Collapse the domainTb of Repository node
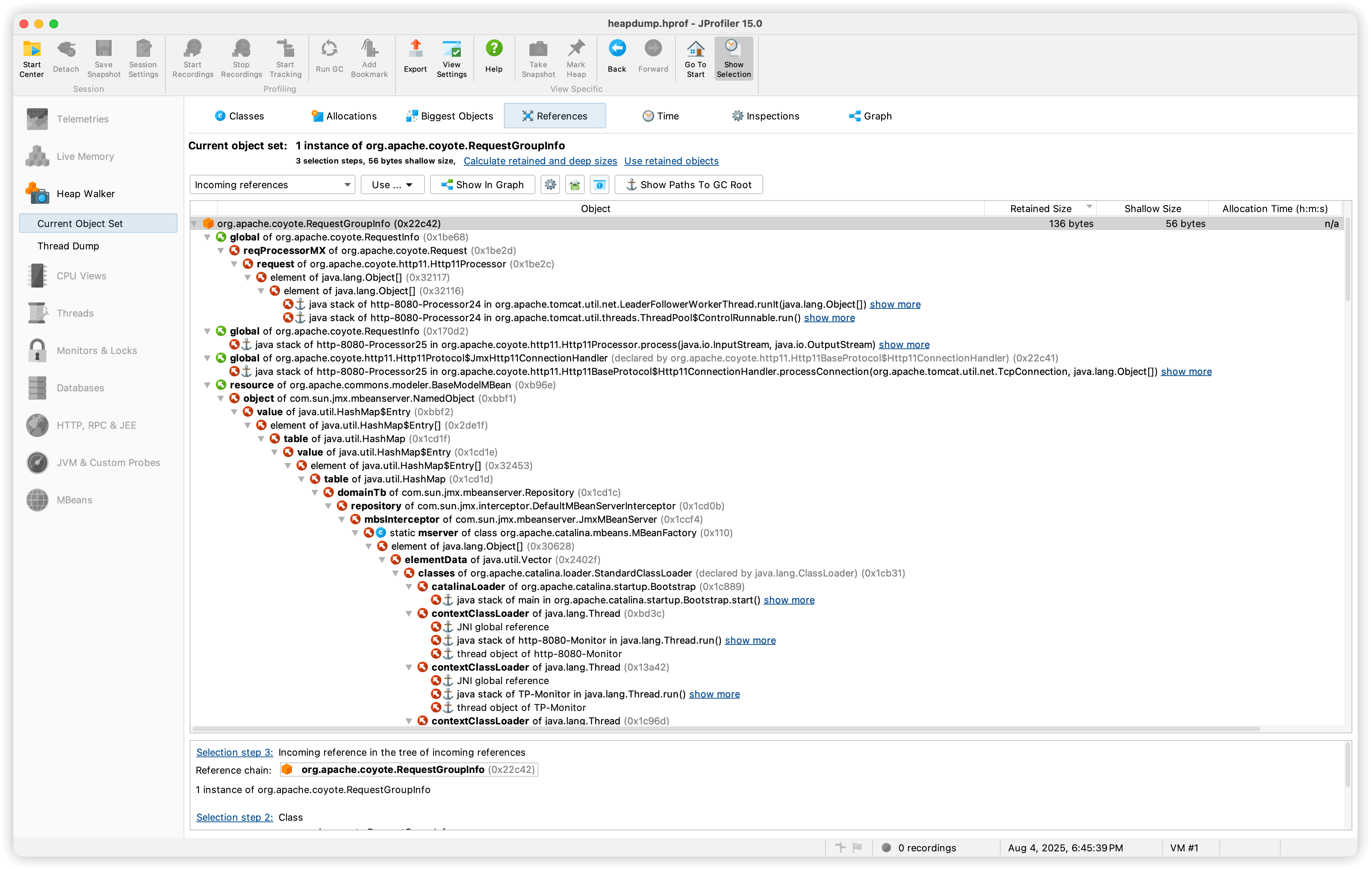 [315, 493]
